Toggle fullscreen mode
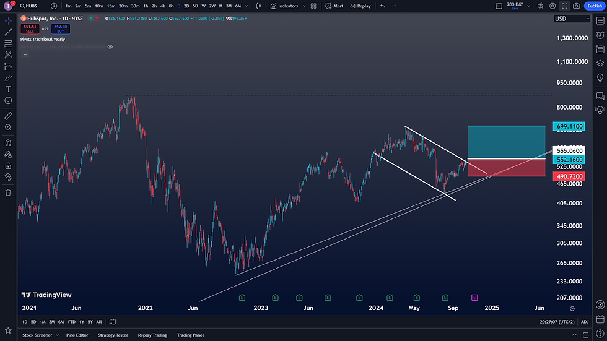The height and width of the screenshot is (341, 607). [564, 6]
